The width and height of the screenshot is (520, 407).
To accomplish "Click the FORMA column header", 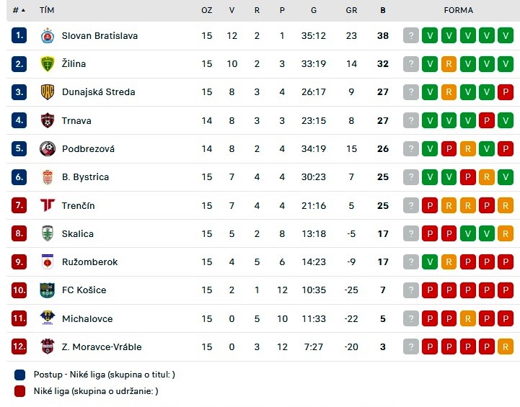I will point(458,10).
